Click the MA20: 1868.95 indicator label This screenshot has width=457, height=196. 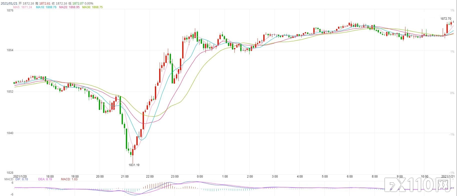(x=69, y=7)
